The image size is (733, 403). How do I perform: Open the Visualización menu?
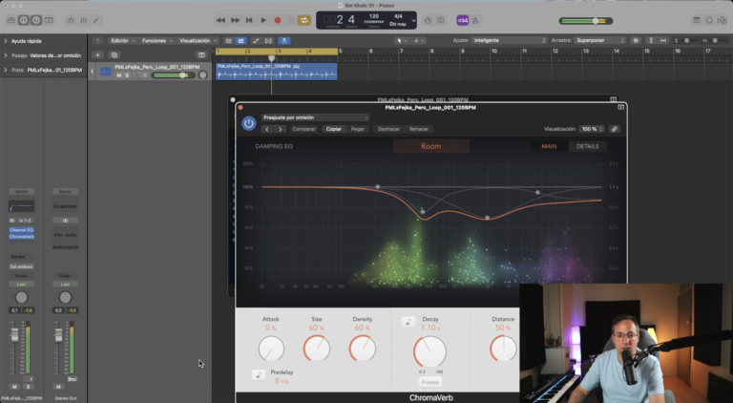point(198,41)
